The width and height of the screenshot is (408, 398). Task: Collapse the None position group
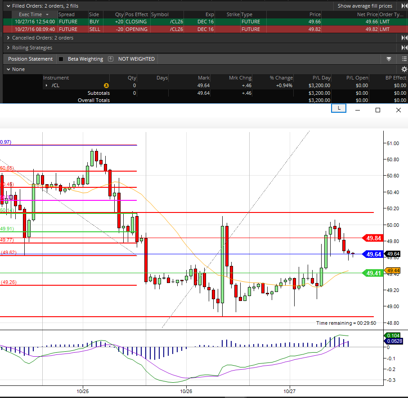click(9, 69)
